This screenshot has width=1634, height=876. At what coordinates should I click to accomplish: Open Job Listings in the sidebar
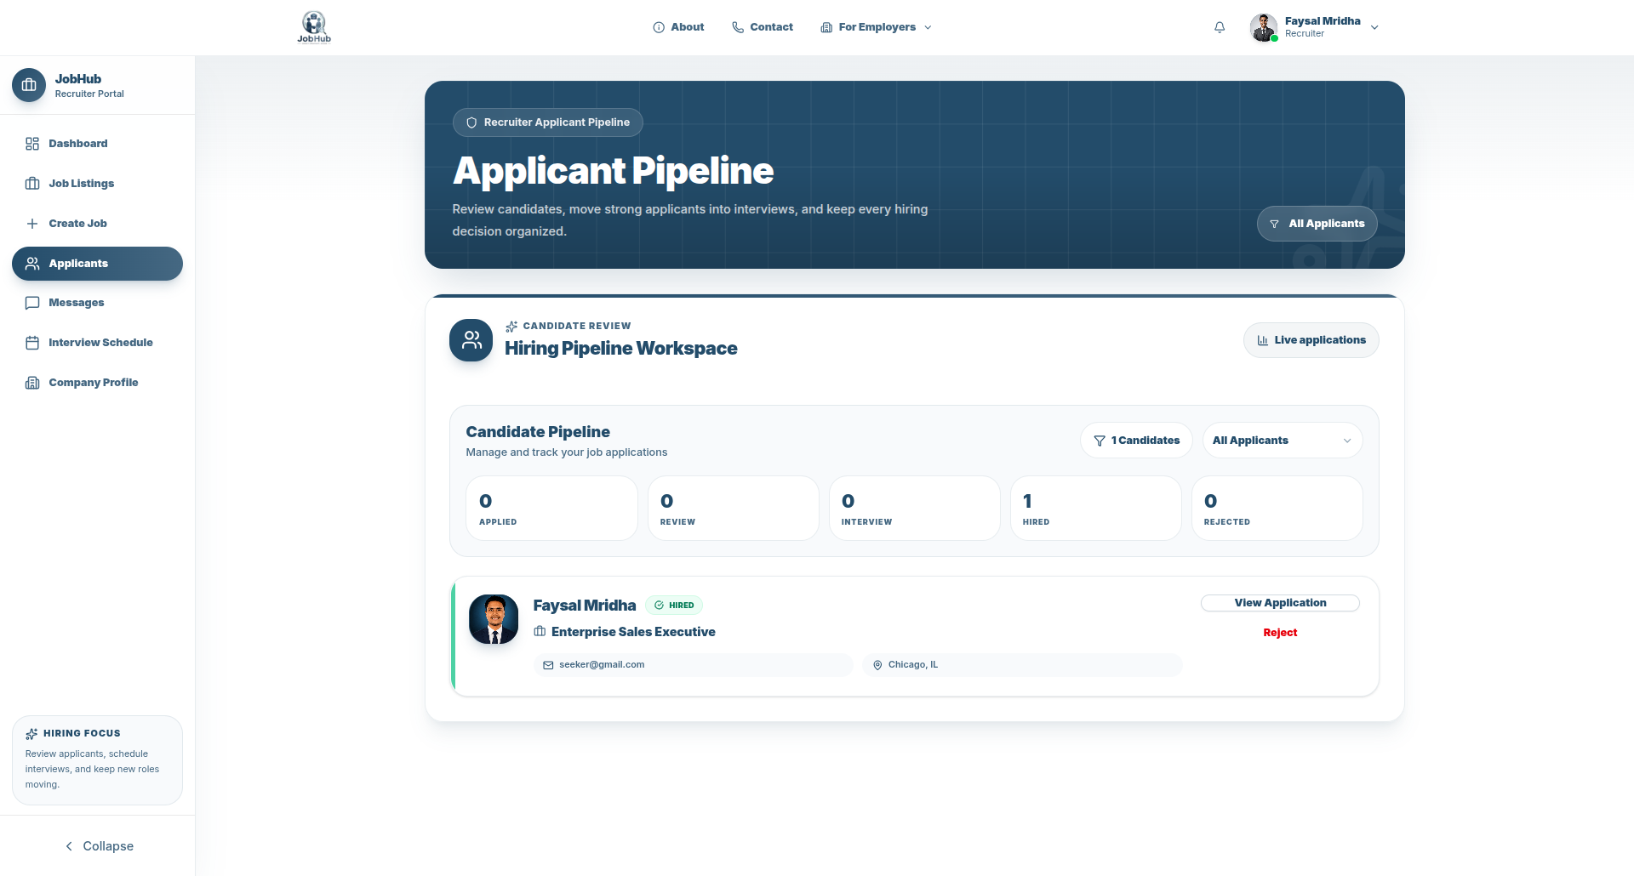point(97,184)
